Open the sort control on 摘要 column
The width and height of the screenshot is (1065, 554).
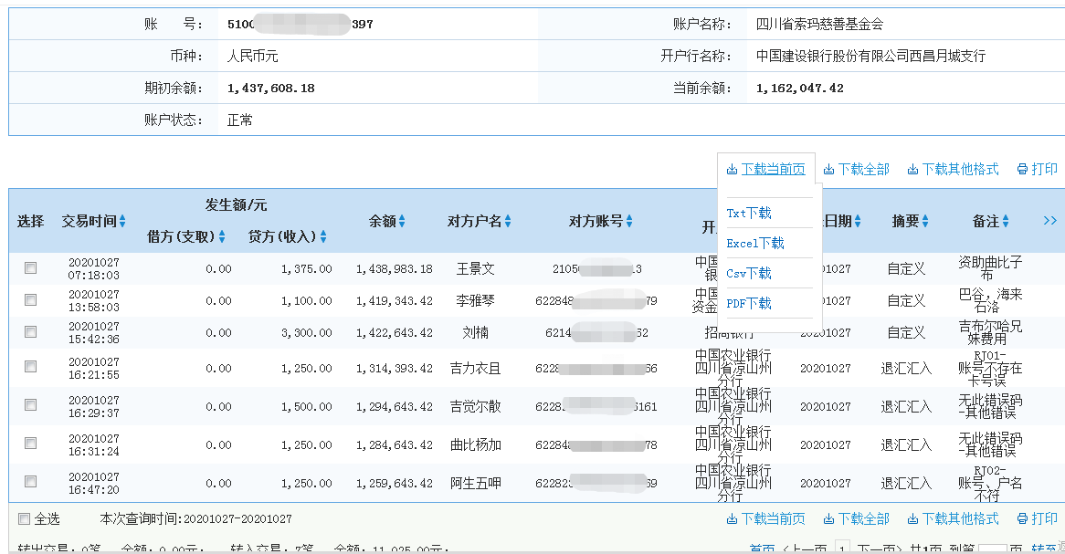point(925,220)
